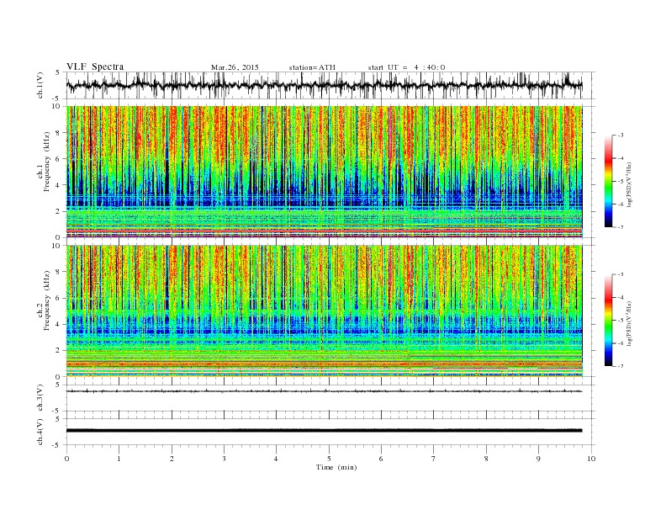
Task: Click the "-4" label on ch.2 color scale
Action: (x=621, y=297)
